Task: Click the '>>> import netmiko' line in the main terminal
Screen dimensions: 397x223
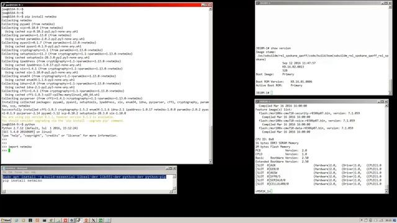Action: click(x=17, y=147)
